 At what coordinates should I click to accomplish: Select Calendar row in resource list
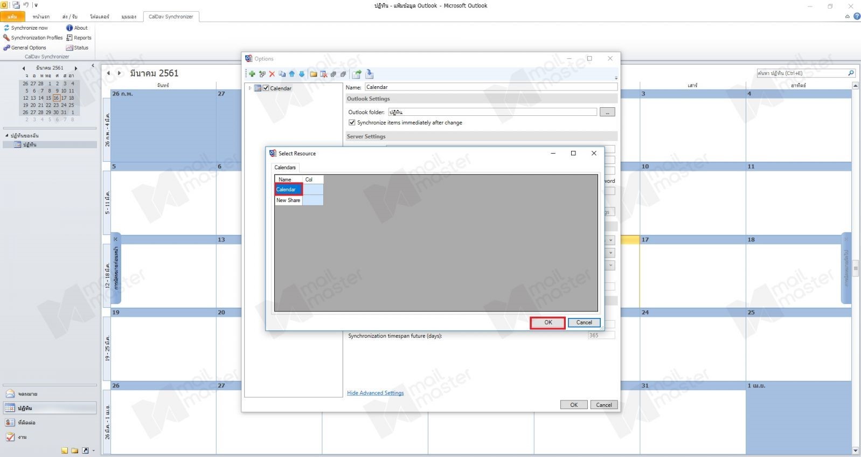point(299,189)
